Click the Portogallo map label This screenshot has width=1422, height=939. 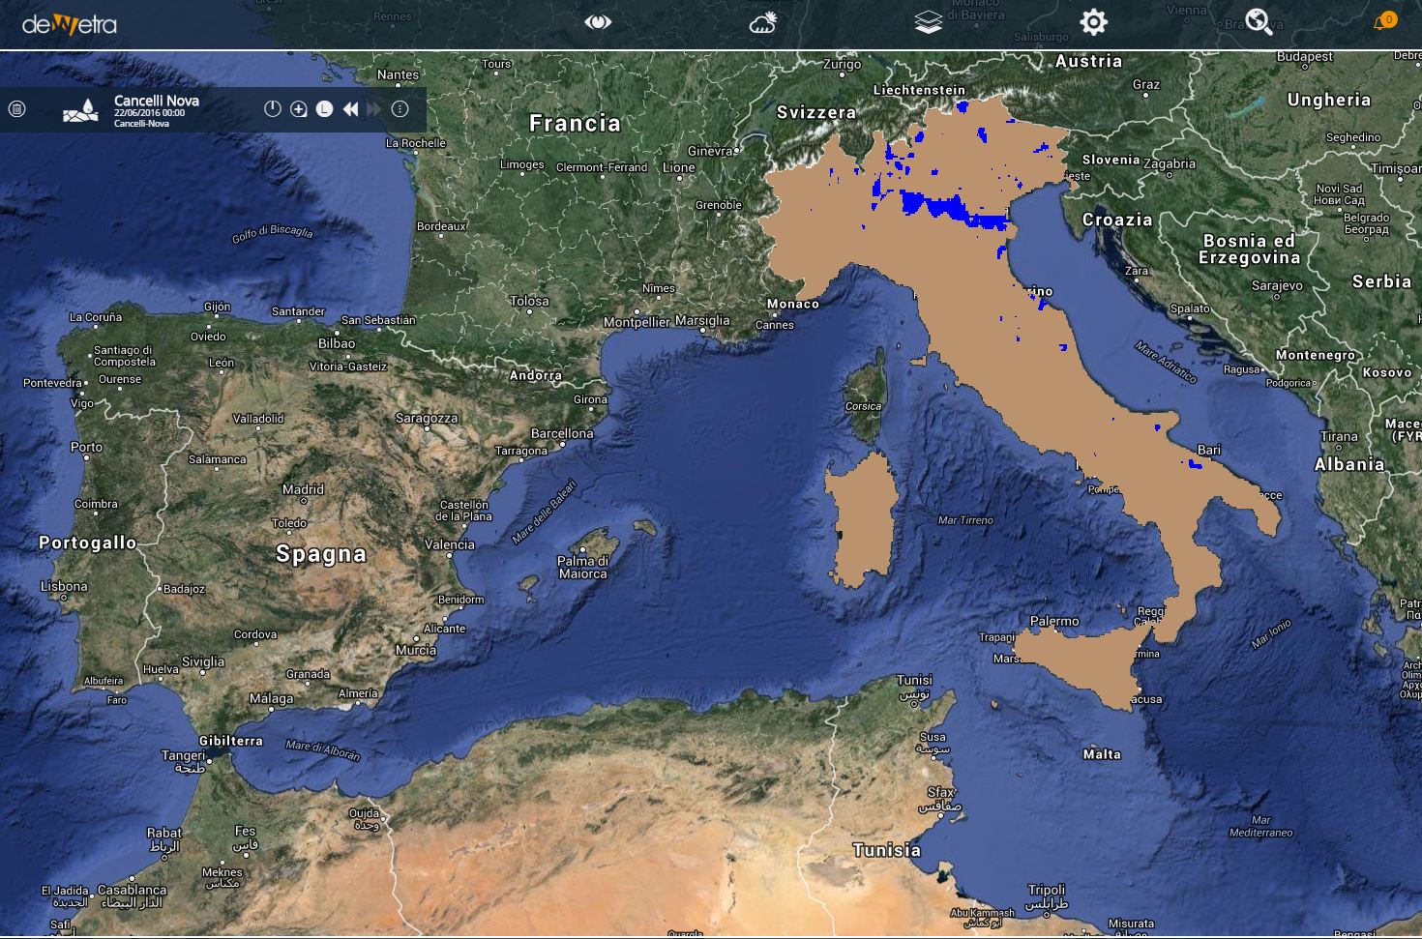click(x=88, y=543)
